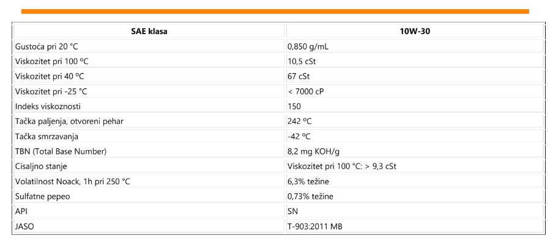Select the 242 °C value cell

point(300,121)
